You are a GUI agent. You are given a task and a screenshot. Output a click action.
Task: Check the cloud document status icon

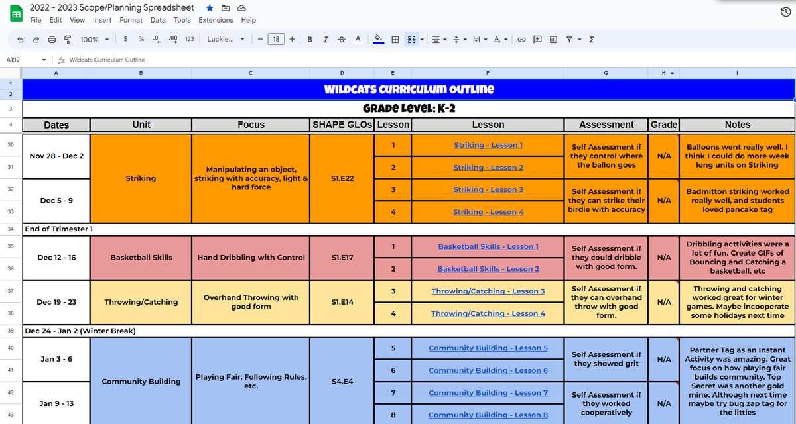coord(241,7)
